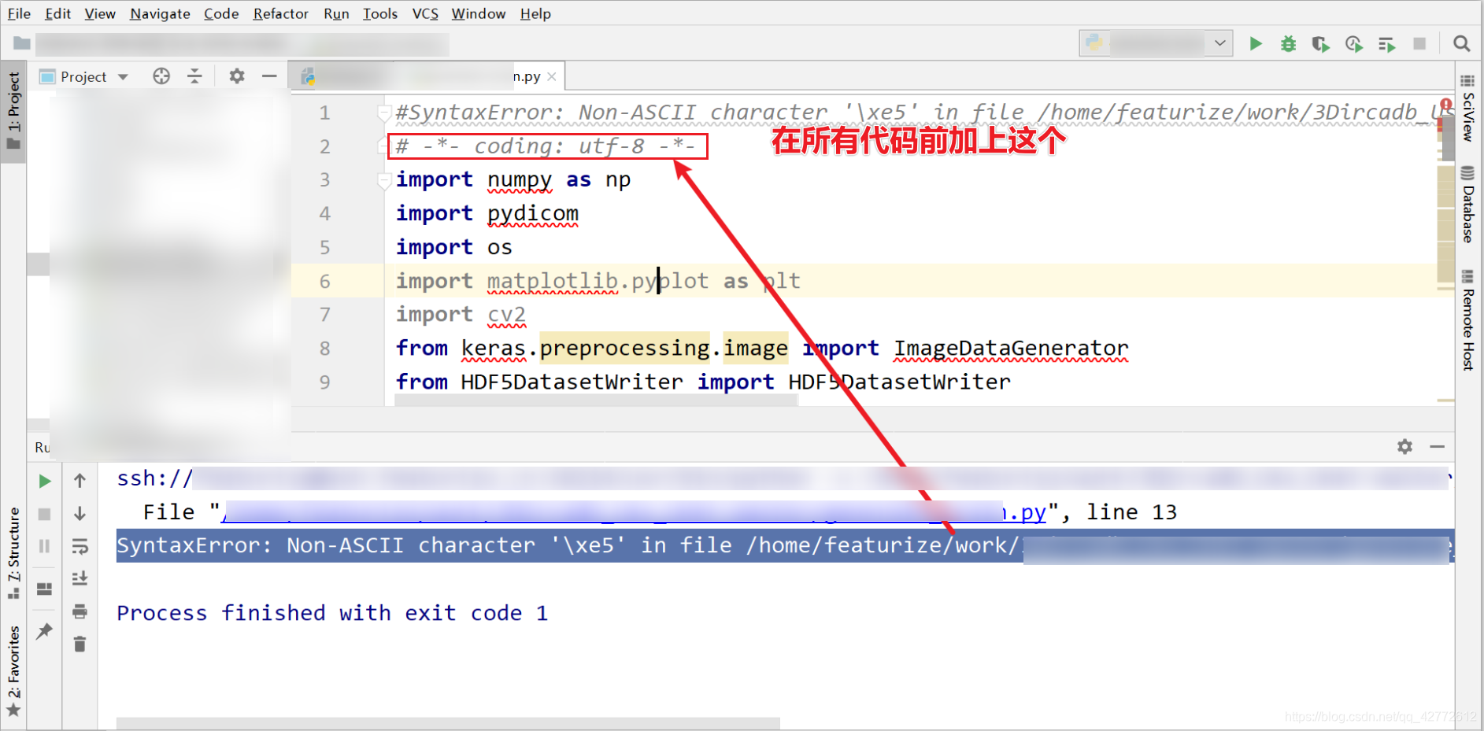This screenshot has height=731, width=1484.
Task: Print the Run console output
Action: (80, 611)
